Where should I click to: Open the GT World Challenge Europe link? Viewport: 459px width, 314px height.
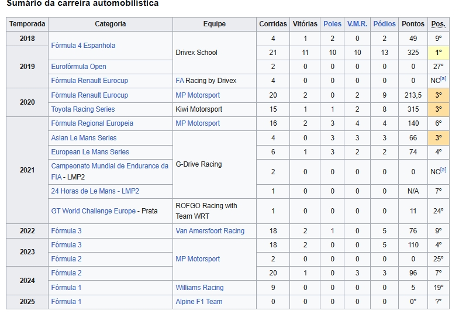coord(94,211)
